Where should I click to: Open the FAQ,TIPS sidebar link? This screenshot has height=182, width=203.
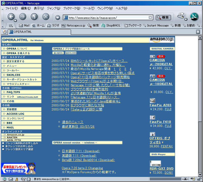click(x=21, y=92)
